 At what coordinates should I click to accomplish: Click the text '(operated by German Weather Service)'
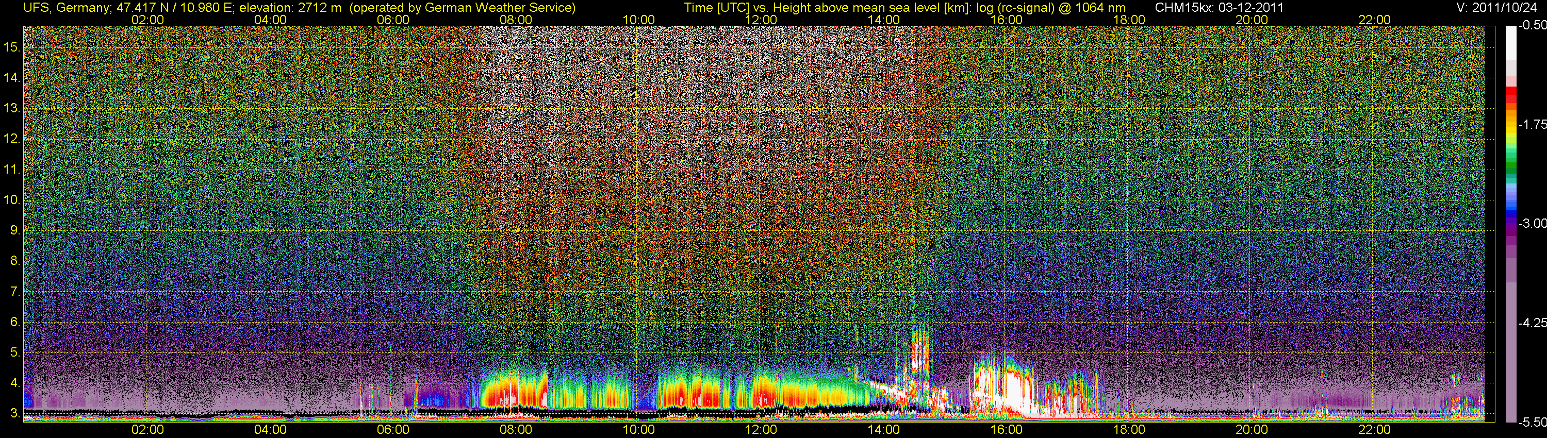[463, 8]
